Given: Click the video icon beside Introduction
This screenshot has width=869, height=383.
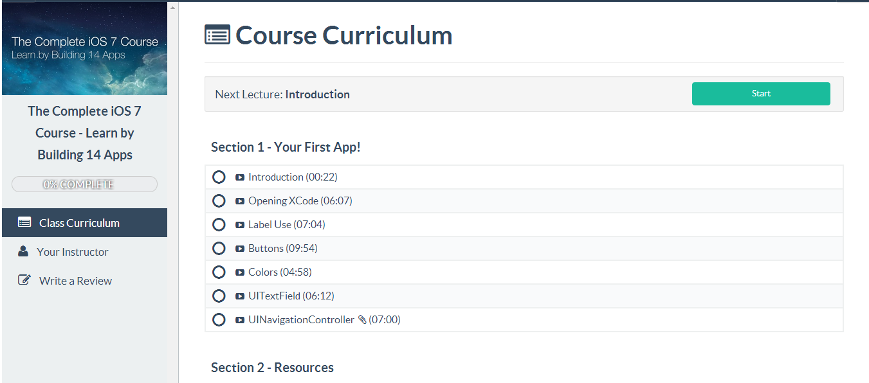Looking at the screenshot, I should coord(240,177).
